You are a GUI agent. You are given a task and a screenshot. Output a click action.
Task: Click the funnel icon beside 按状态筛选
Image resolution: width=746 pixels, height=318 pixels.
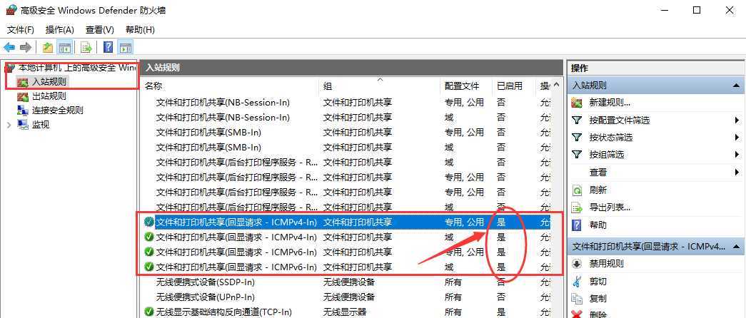point(577,138)
